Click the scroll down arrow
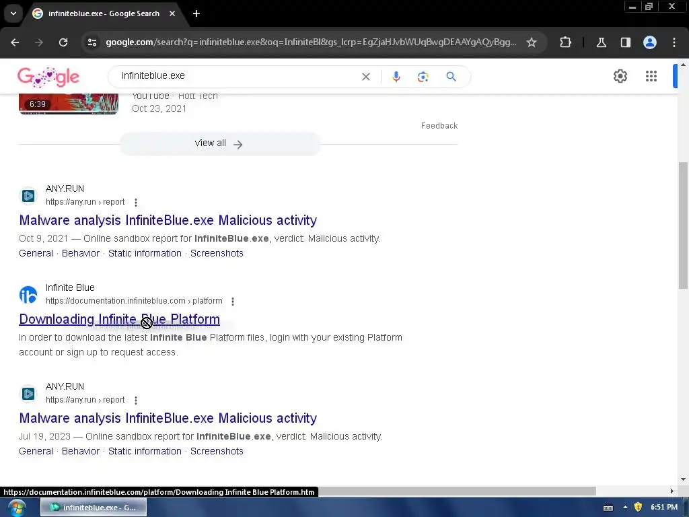This screenshot has height=517, width=689. (x=683, y=479)
